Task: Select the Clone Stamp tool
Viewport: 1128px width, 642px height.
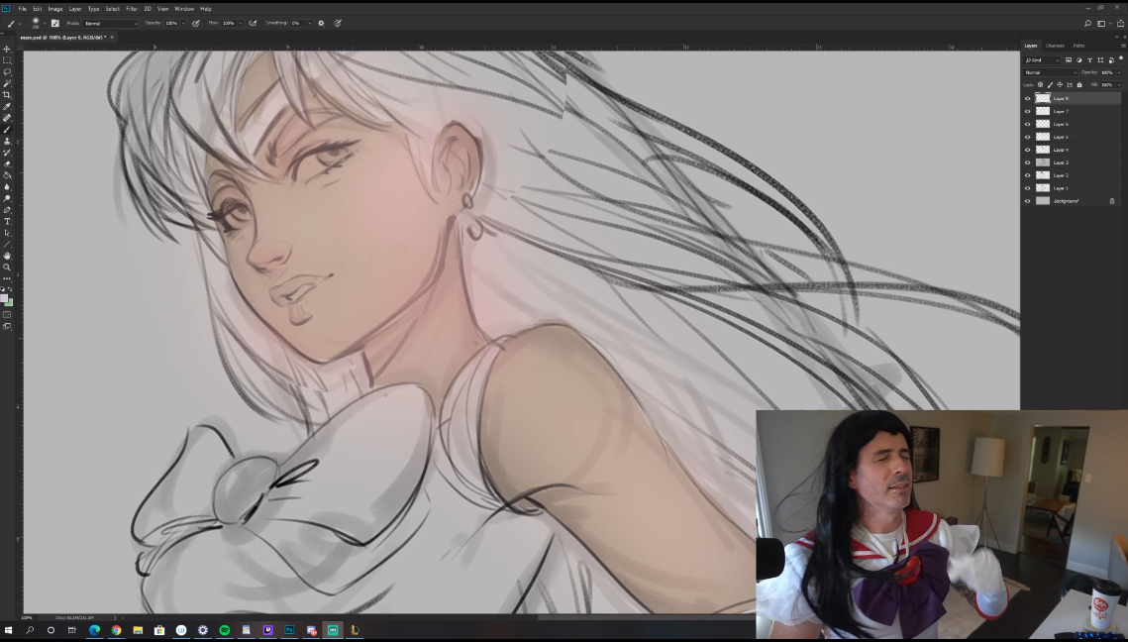Action: 7,141
